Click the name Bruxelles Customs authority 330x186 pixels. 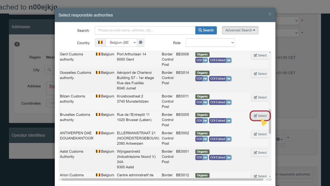(75, 117)
